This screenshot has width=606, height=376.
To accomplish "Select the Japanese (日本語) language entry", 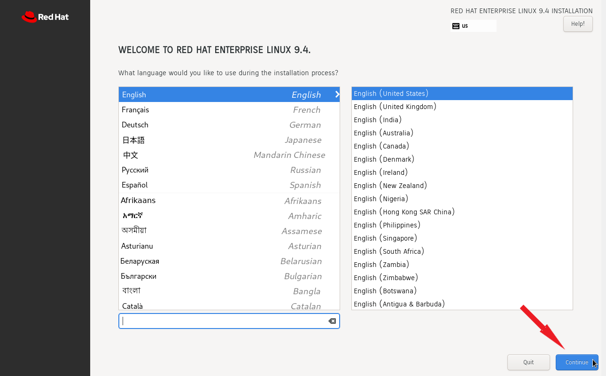I will click(x=188, y=140).
